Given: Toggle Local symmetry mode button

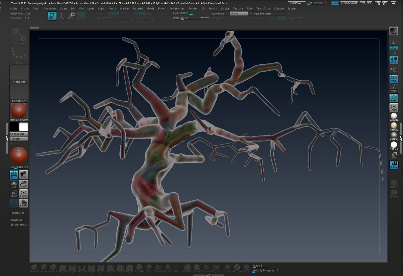Looking at the screenshot, I should 394,60.
